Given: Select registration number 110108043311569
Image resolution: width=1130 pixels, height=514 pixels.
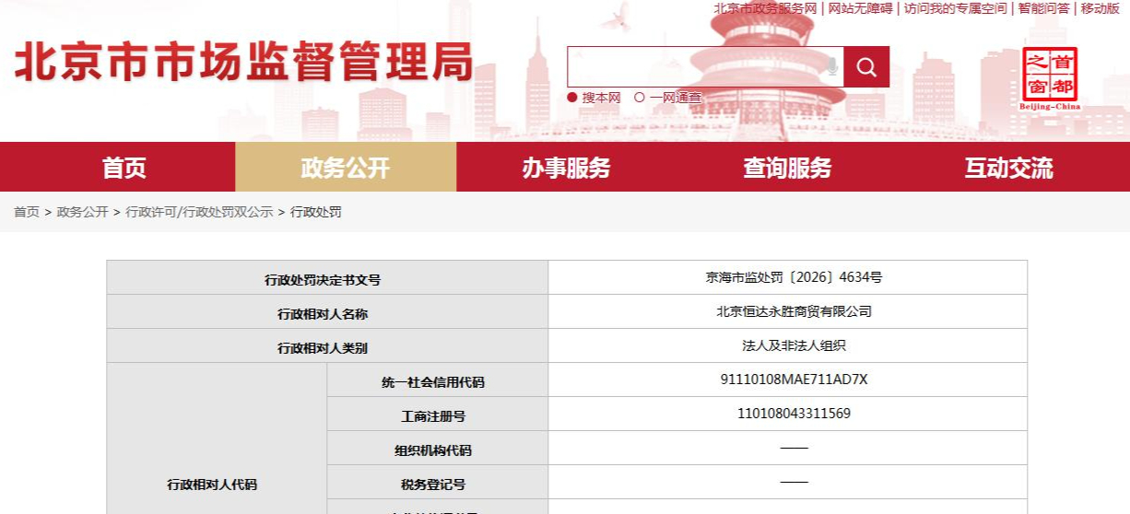Looking at the screenshot, I should point(794,414).
